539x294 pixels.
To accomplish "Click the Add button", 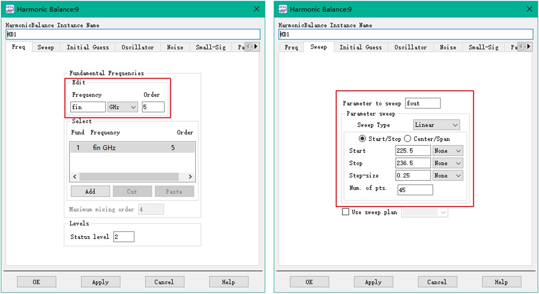I will pyautogui.click(x=90, y=191).
